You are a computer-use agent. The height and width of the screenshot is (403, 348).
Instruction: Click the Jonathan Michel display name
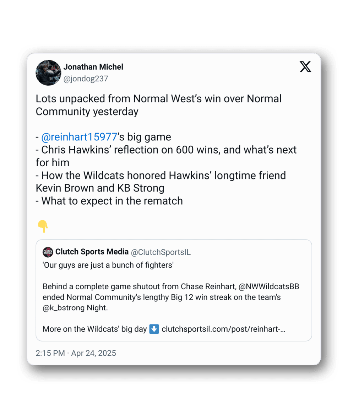[93, 67]
